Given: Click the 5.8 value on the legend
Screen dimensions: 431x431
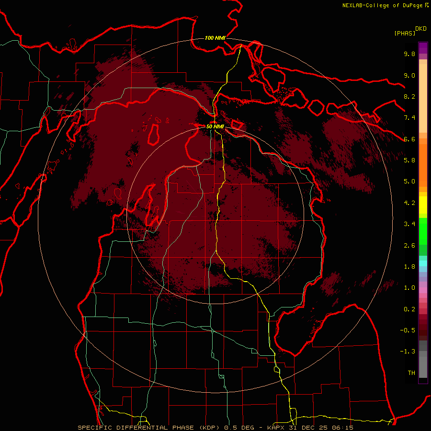Looking at the screenshot, I should click(409, 160).
